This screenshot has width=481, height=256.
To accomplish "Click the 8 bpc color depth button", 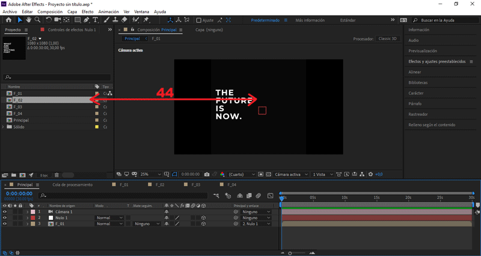I will point(44,175).
